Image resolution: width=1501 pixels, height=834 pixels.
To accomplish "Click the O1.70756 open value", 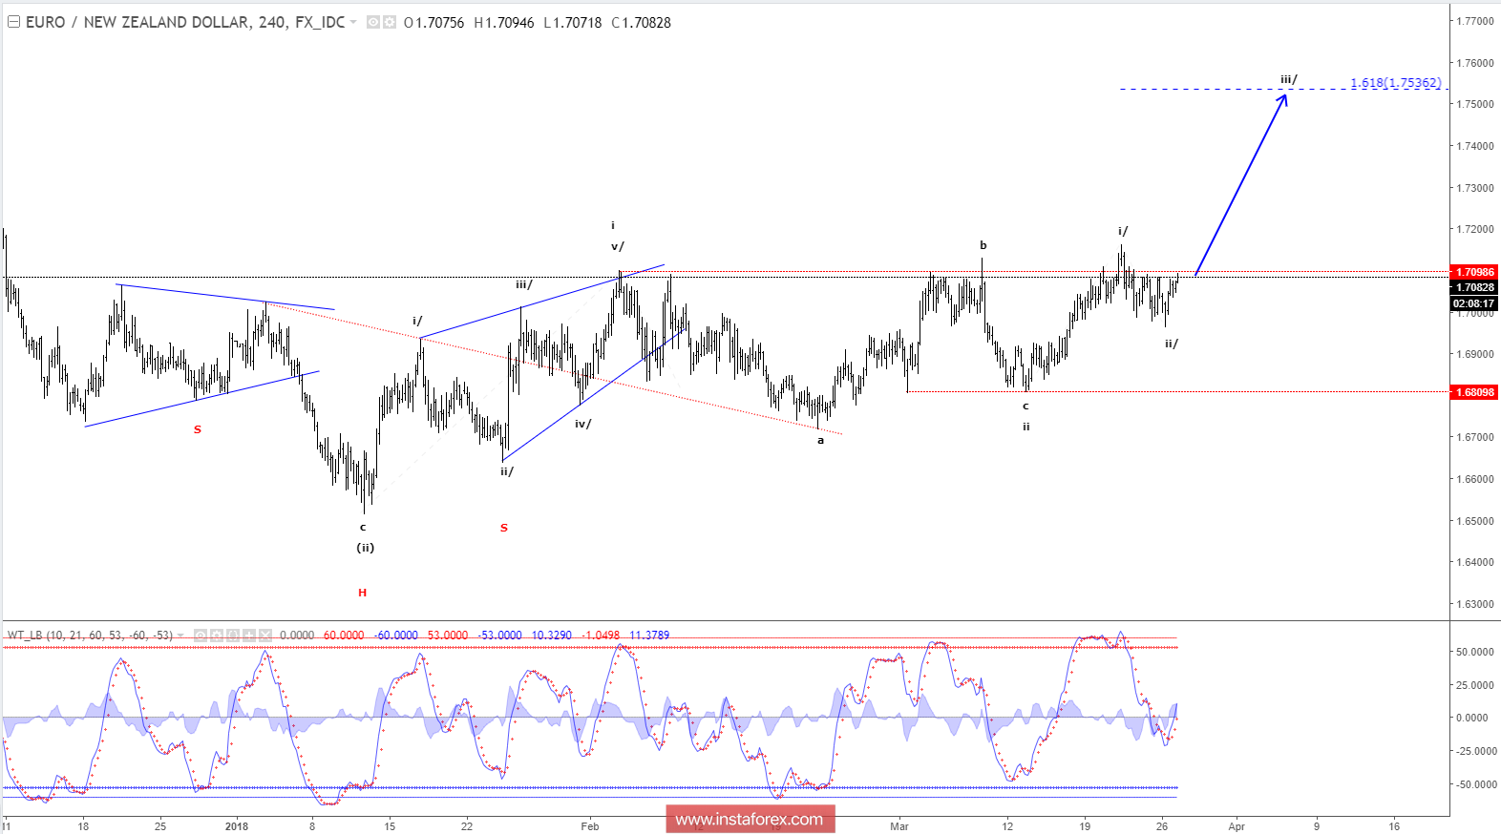I will click(433, 22).
